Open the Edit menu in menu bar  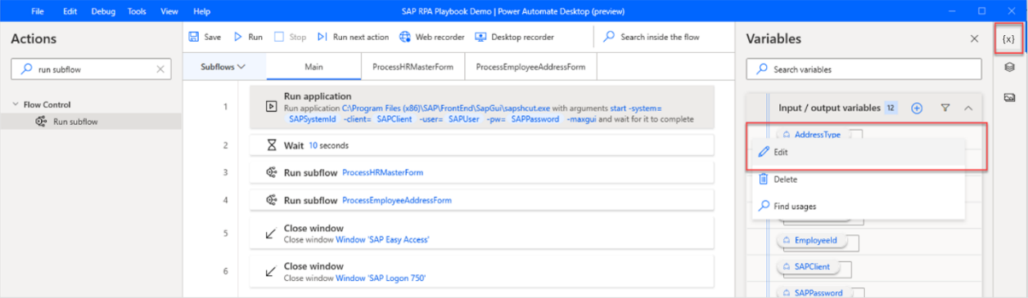pyautogui.click(x=70, y=11)
